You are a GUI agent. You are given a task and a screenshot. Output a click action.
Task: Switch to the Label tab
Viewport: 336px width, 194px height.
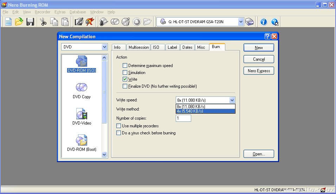point(173,47)
